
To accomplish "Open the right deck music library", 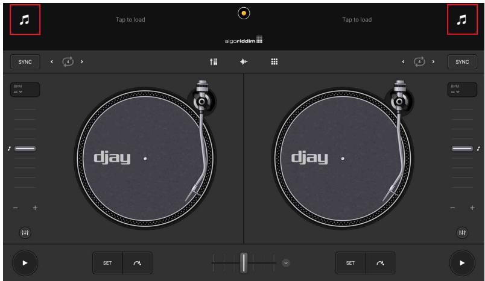I will pyautogui.click(x=462, y=20).
